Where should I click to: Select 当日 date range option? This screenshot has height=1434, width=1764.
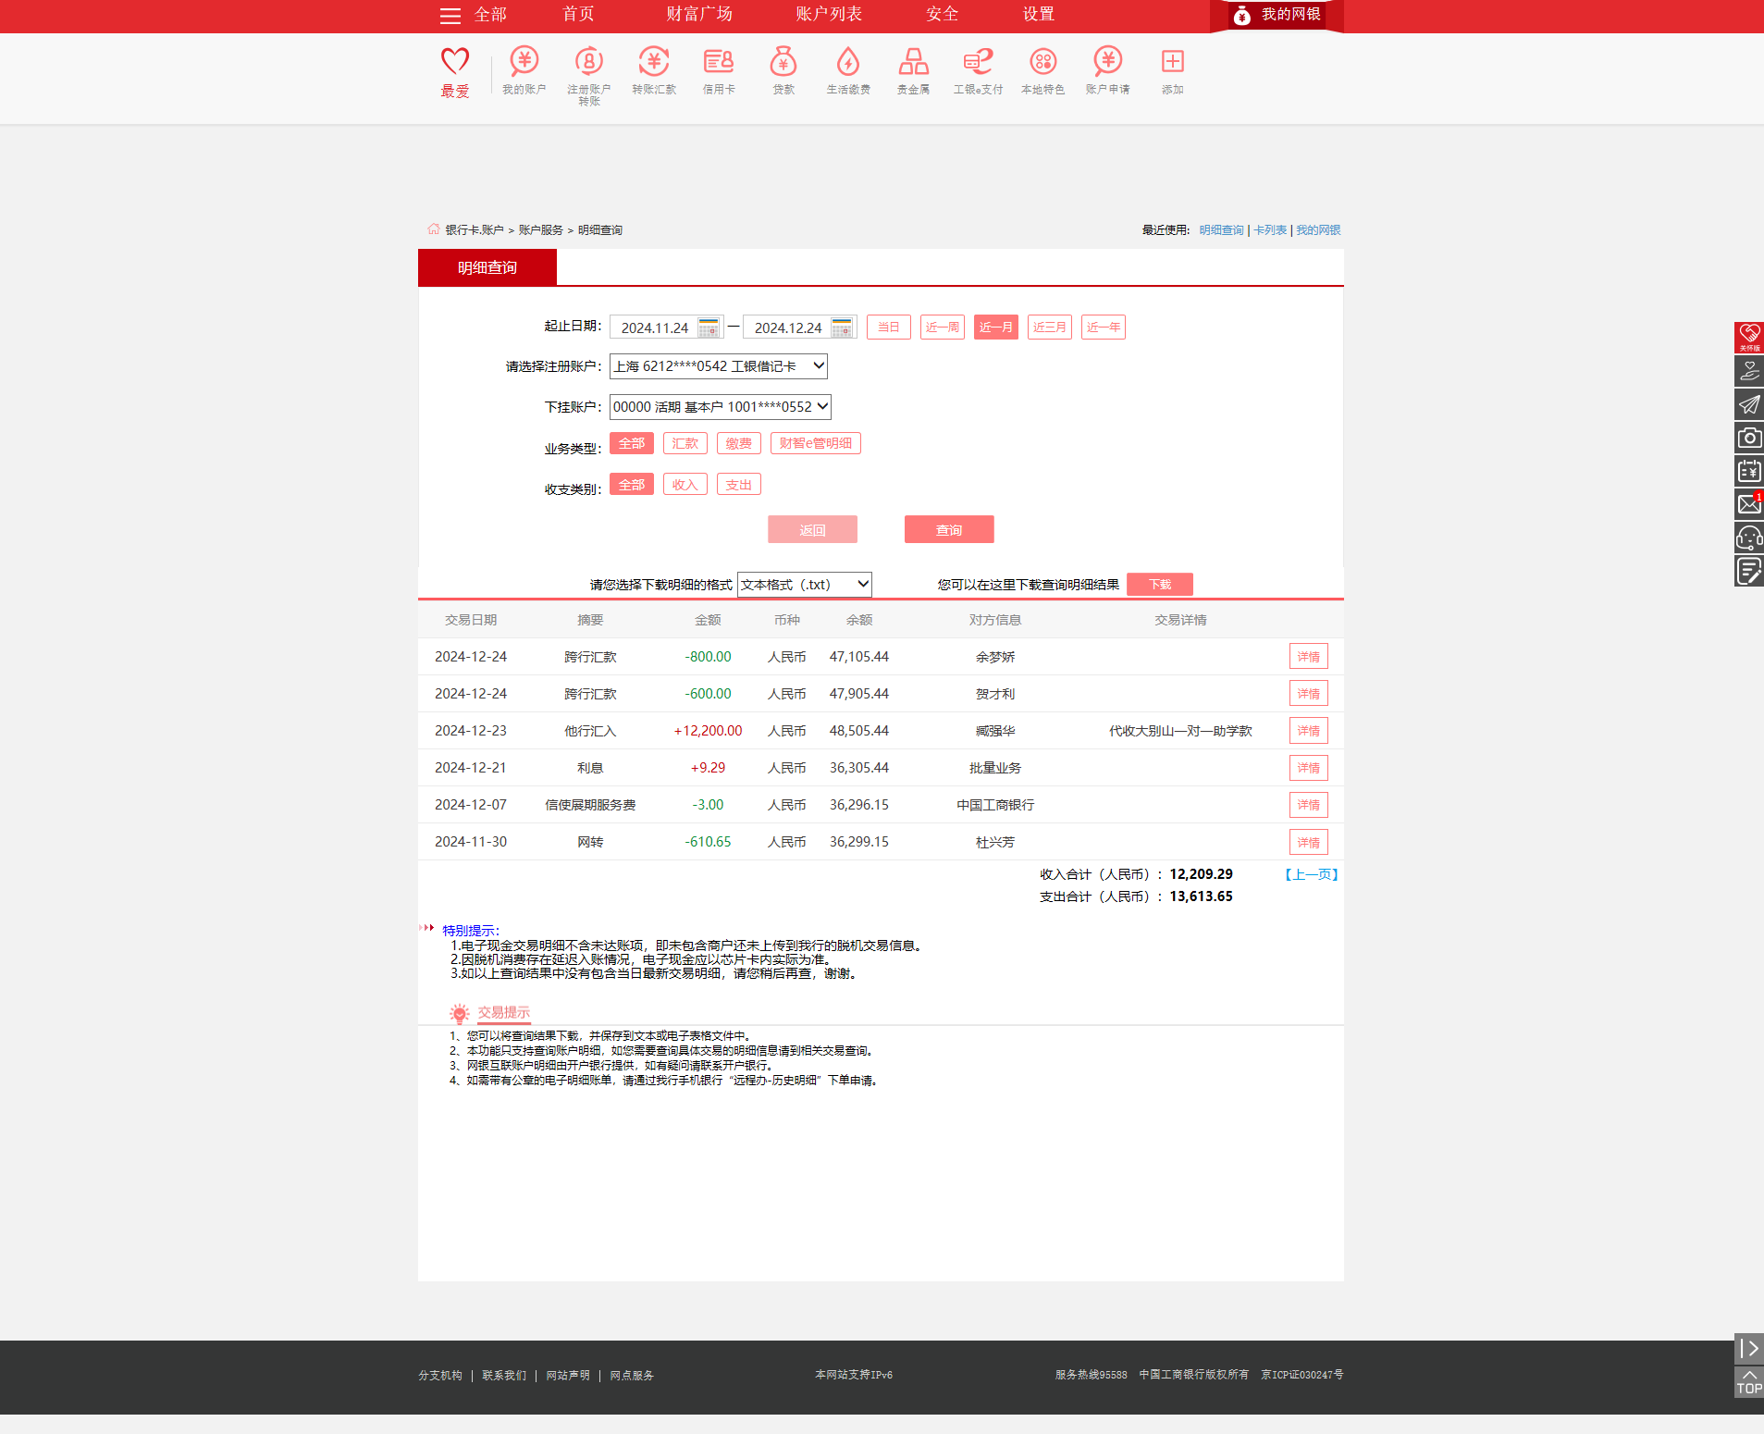coord(889,328)
